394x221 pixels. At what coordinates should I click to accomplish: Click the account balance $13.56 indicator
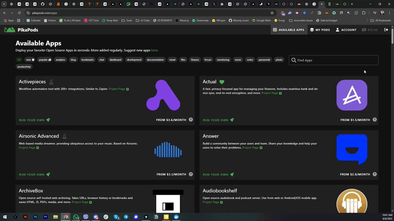(370, 30)
